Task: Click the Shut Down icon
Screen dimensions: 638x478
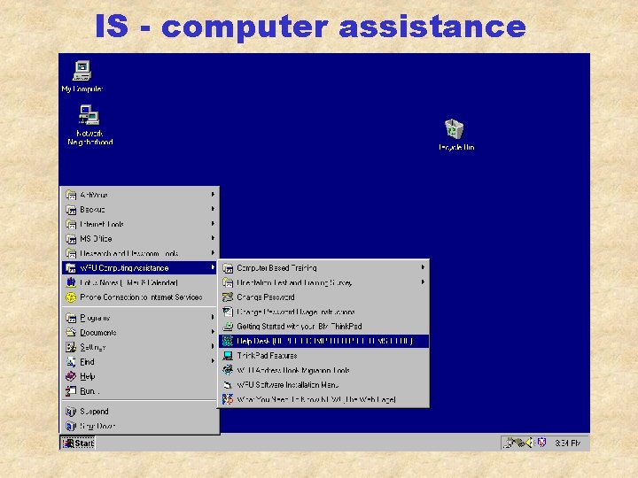Action: tap(71, 426)
